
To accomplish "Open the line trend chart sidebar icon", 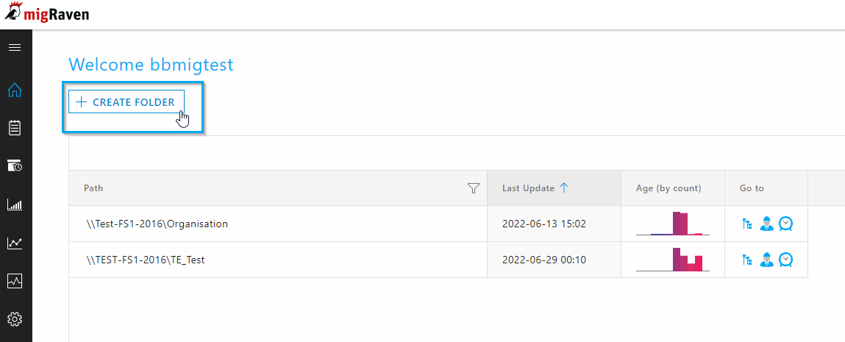I will [x=15, y=243].
